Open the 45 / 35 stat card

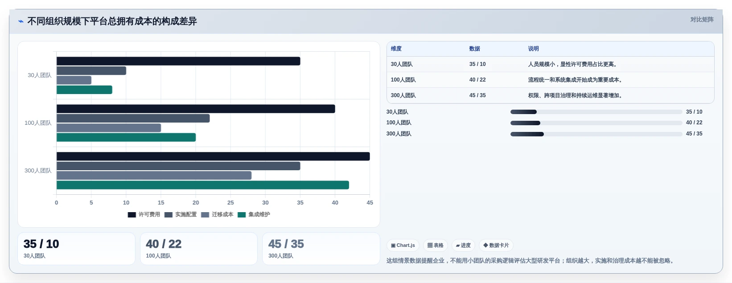pyautogui.click(x=321, y=249)
